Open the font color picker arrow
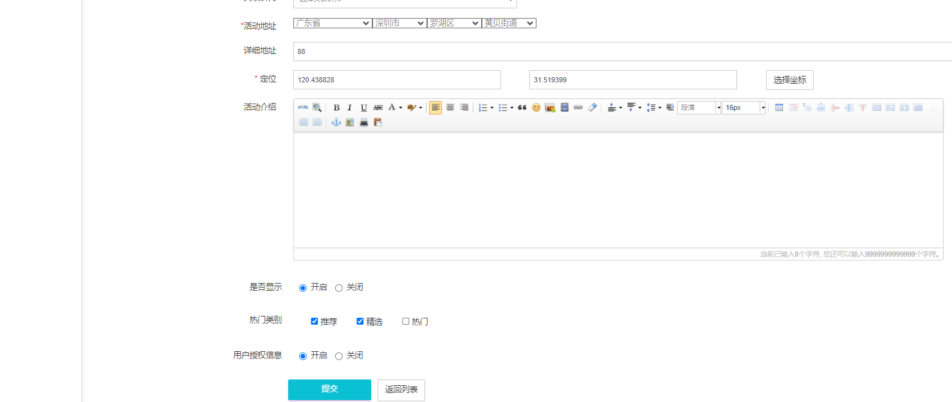This screenshot has height=402, width=952. [401, 108]
